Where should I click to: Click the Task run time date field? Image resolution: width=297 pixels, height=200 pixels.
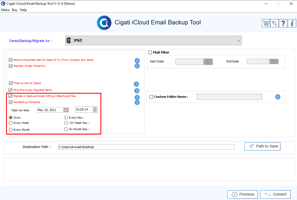click(x=50, y=110)
